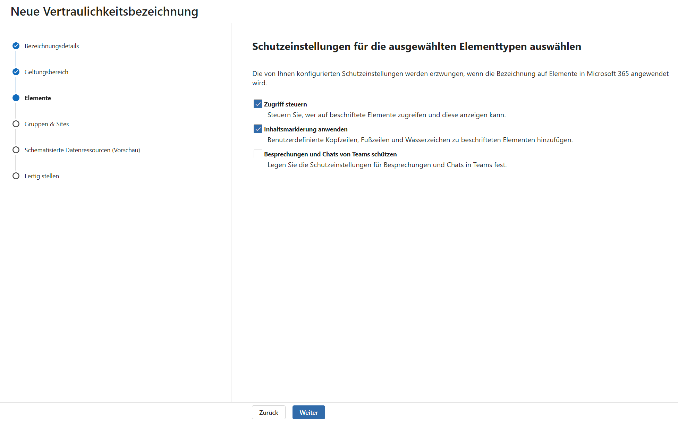
Task: Open Schematisierte Datenressourcen (Vorschau) step
Action: click(82, 150)
